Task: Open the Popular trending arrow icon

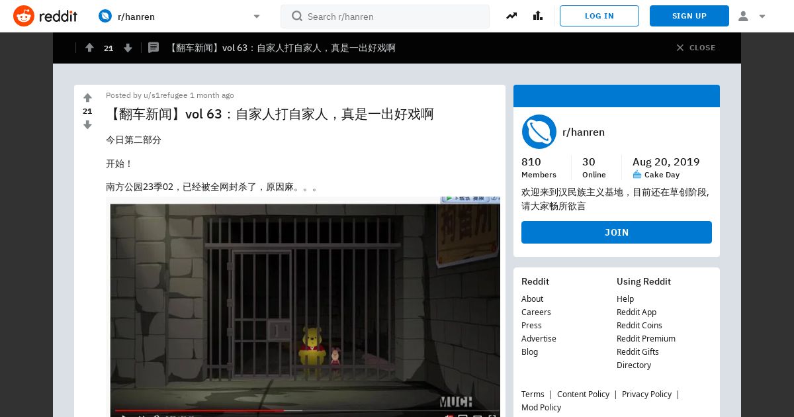Action: point(511,16)
